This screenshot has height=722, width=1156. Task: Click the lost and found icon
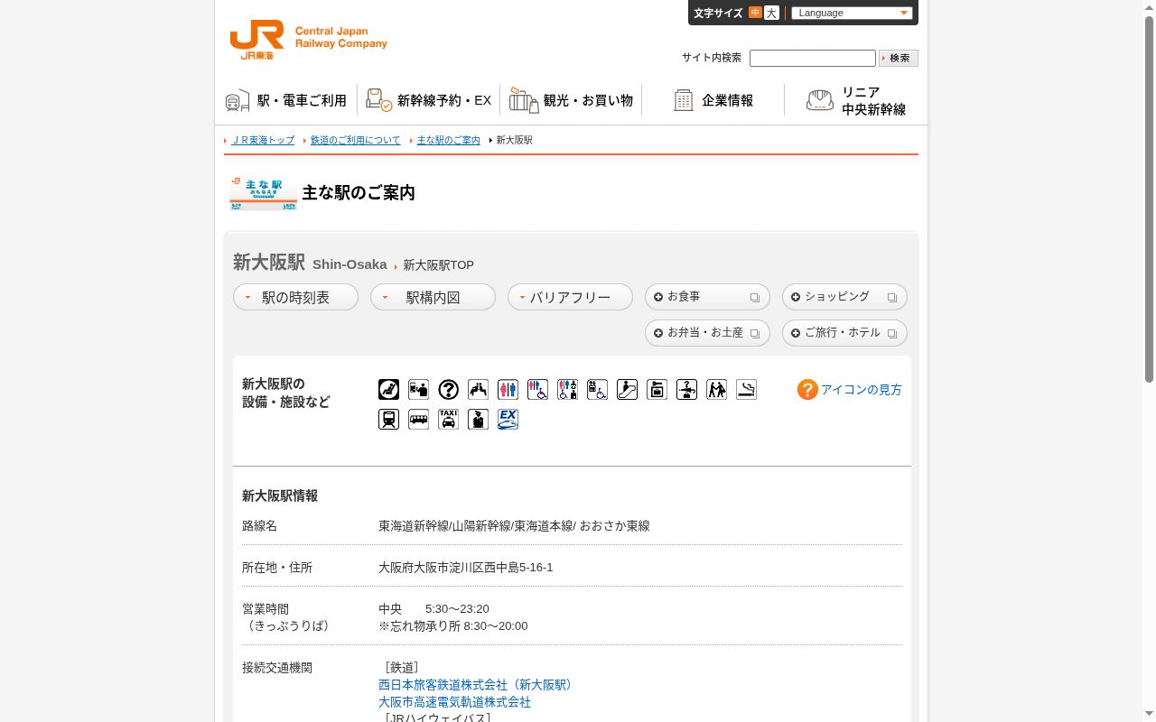click(686, 389)
